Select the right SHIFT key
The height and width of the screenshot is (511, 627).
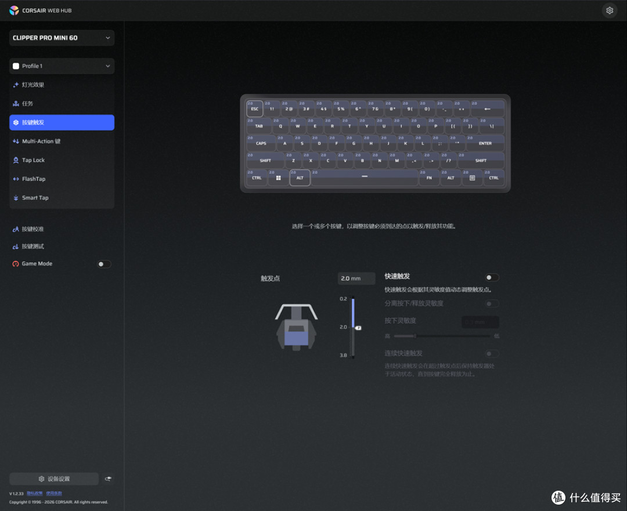481,160
